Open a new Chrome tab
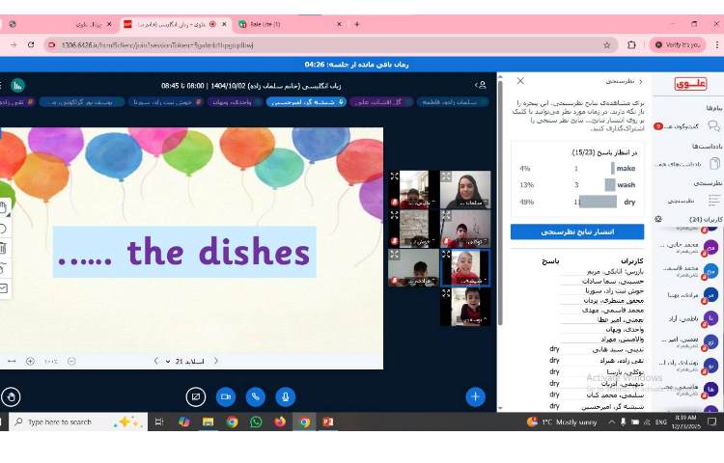The image size is (724, 463). pyautogui.click(x=357, y=24)
